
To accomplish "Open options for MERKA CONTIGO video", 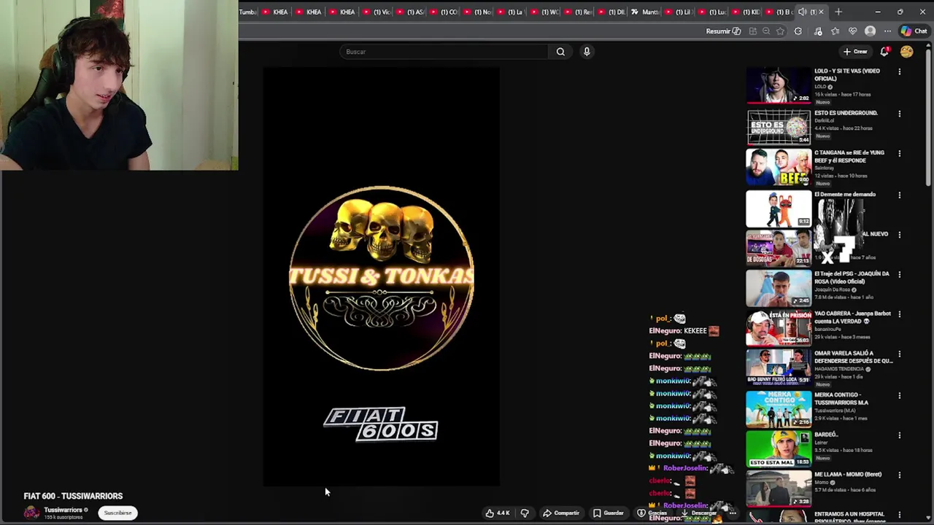I will pyautogui.click(x=899, y=395).
